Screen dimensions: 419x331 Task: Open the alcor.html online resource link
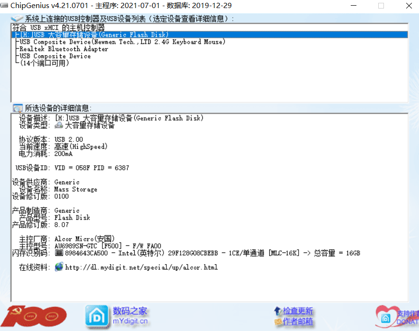coord(141,268)
